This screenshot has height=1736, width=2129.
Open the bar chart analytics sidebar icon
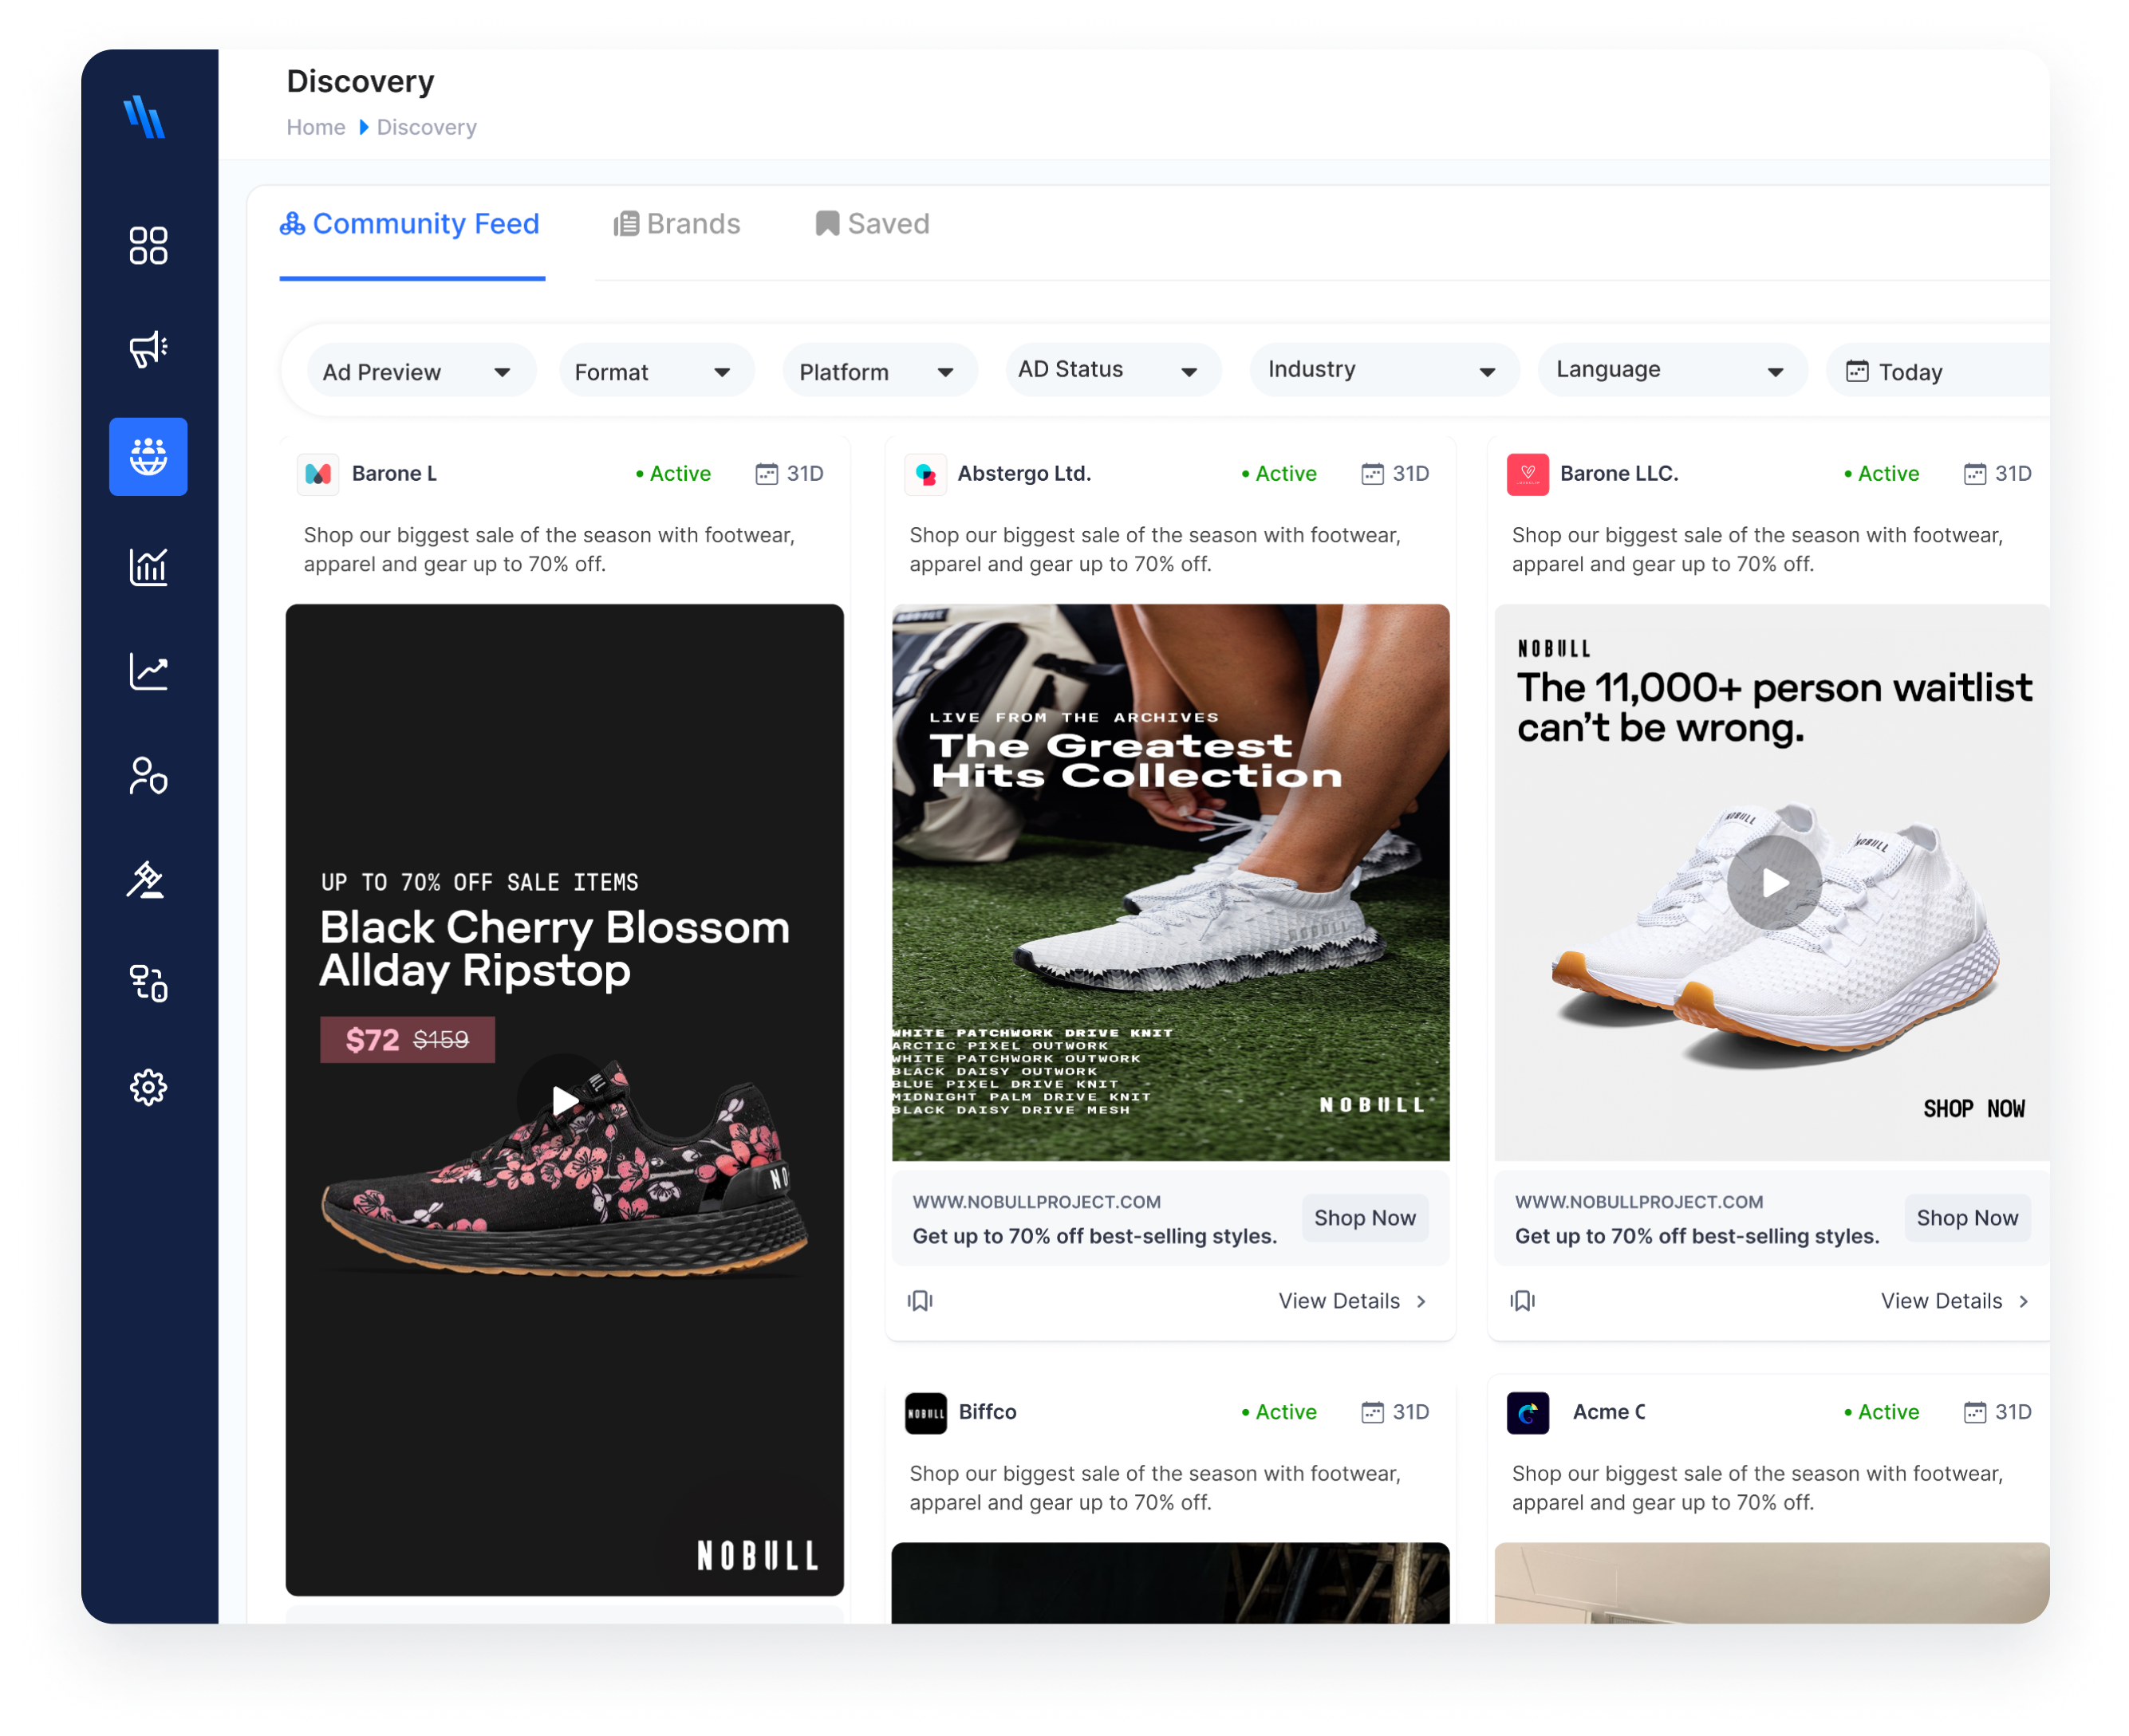click(148, 567)
